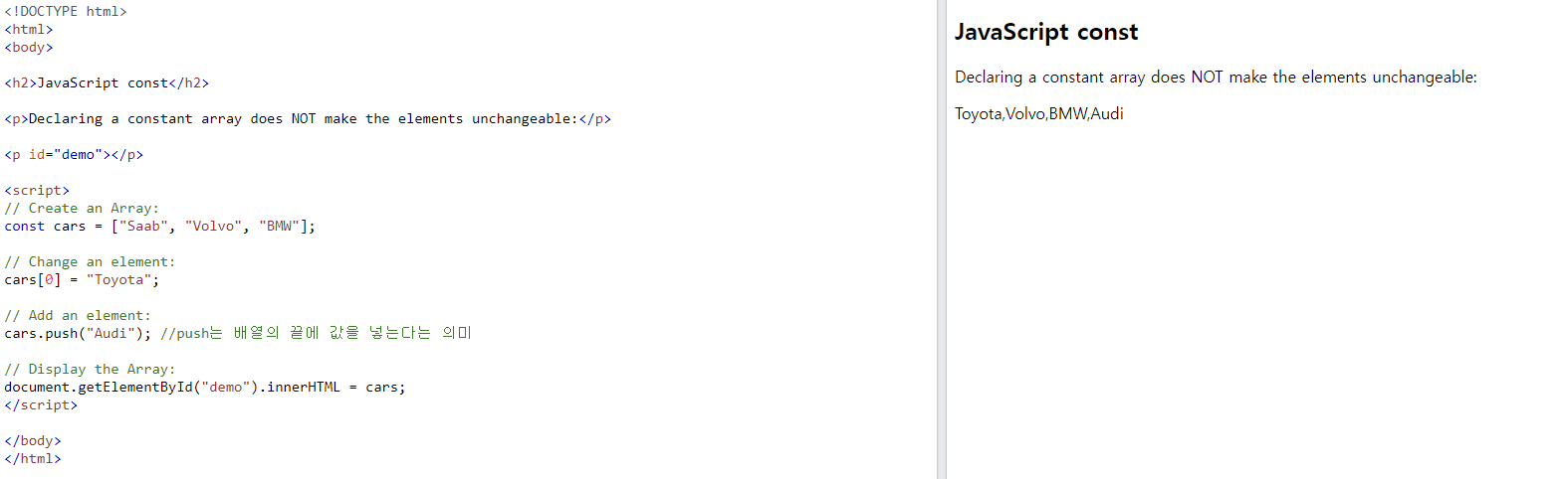Click the cars[0] = "Toyota" statement
The width and height of the screenshot is (1559, 479).
tap(82, 279)
